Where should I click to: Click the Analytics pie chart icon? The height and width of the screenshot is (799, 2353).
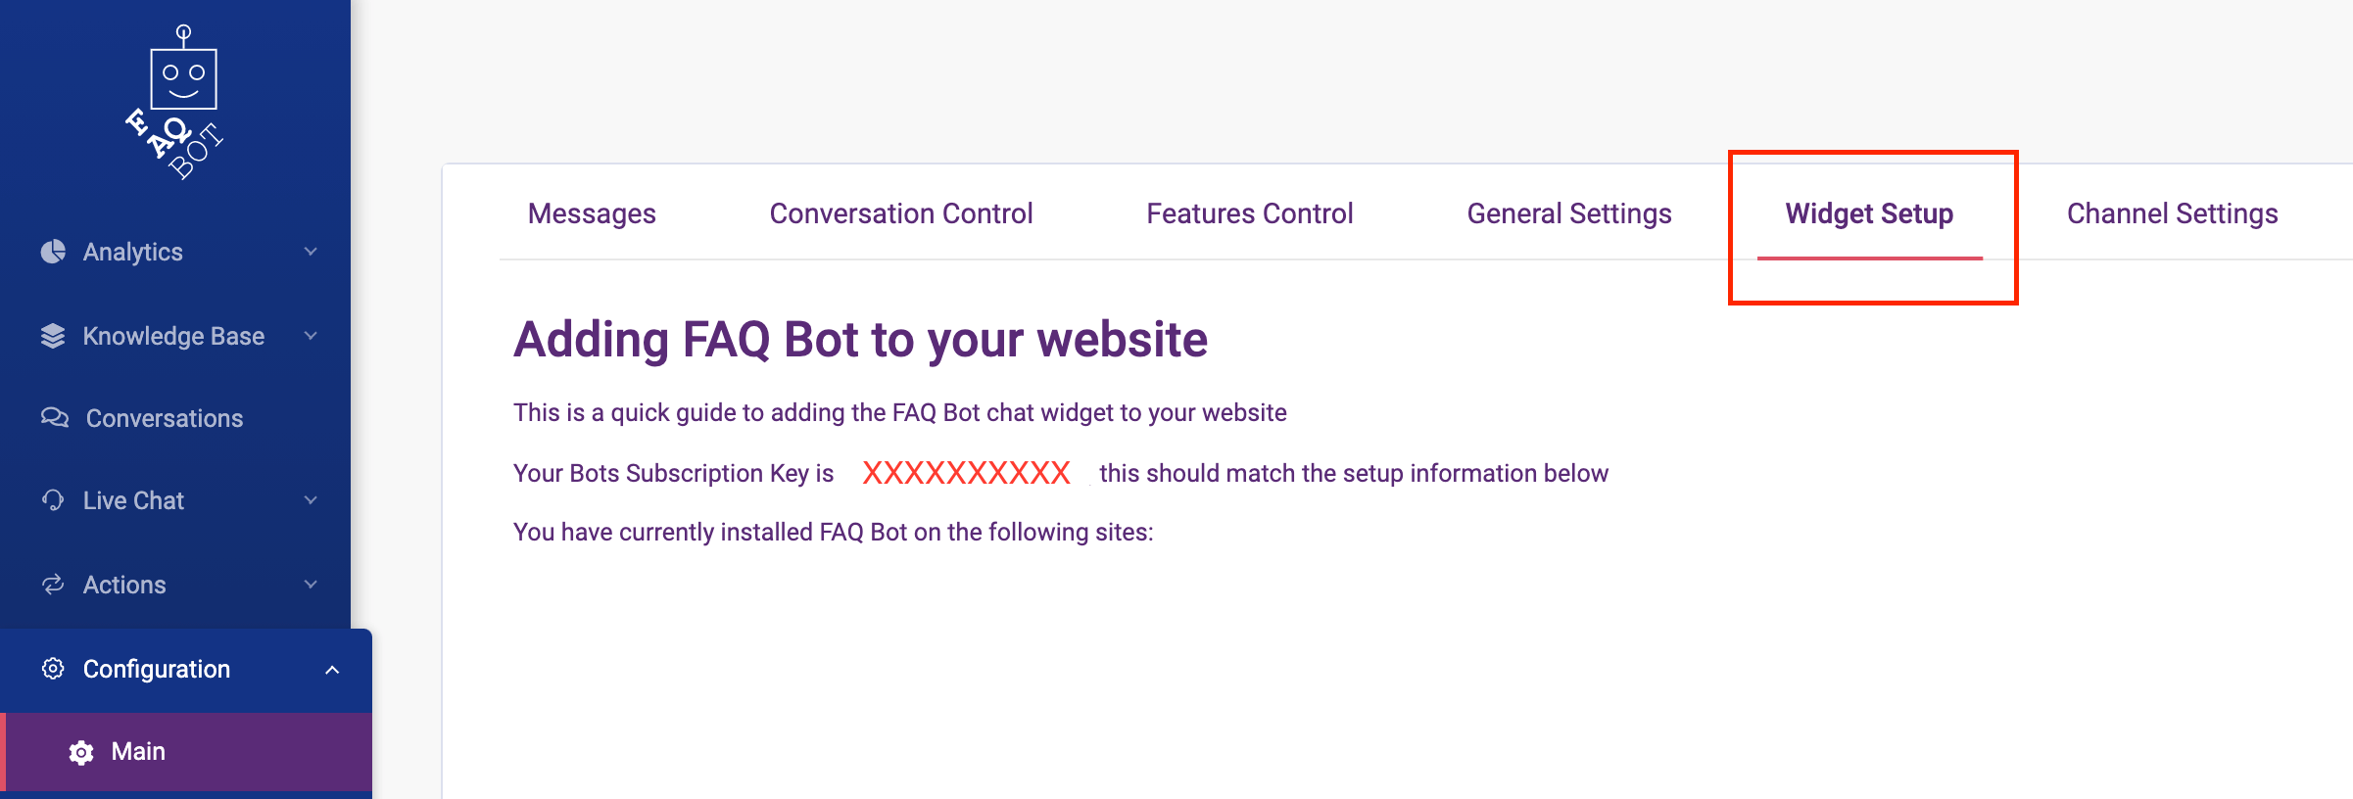[53, 252]
